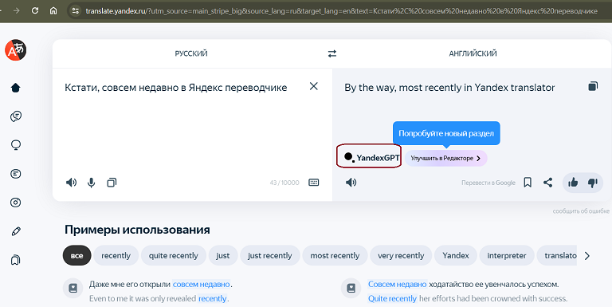612x307 pixels.
Task: Select the most recently filter chip
Action: click(335, 256)
